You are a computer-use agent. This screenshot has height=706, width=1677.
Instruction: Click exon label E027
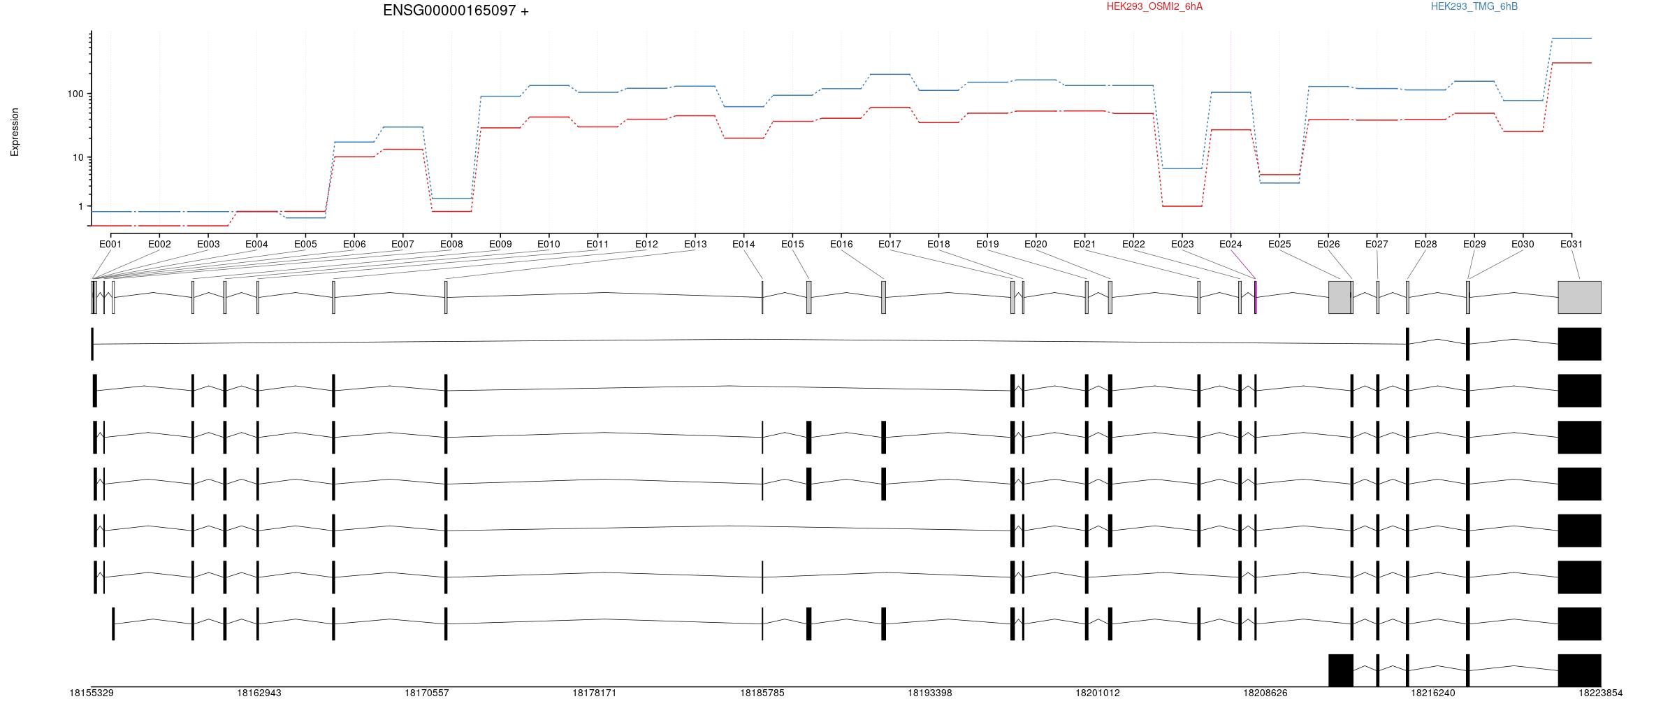(x=1377, y=244)
